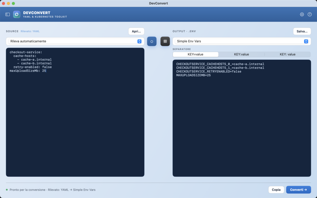This screenshot has width=317, height=198.
Task: Click the green status indicator dot
Action: (7, 190)
